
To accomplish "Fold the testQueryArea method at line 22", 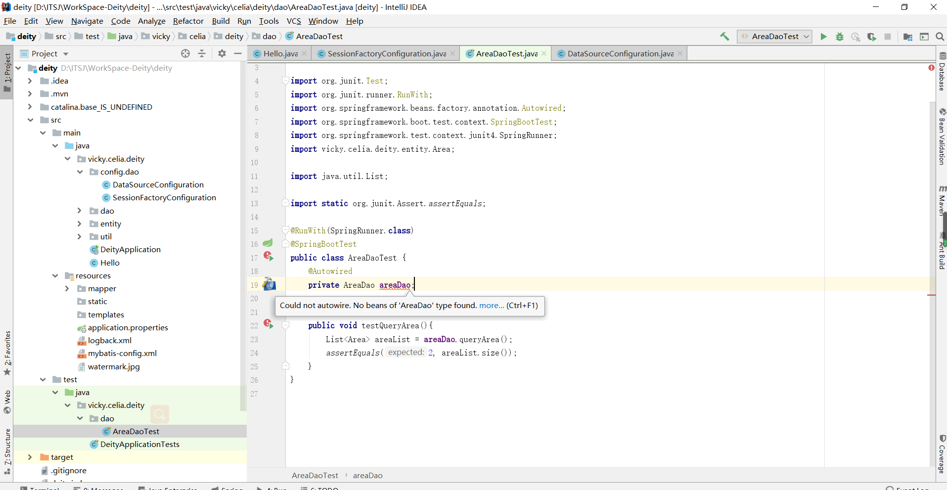I will (x=285, y=325).
